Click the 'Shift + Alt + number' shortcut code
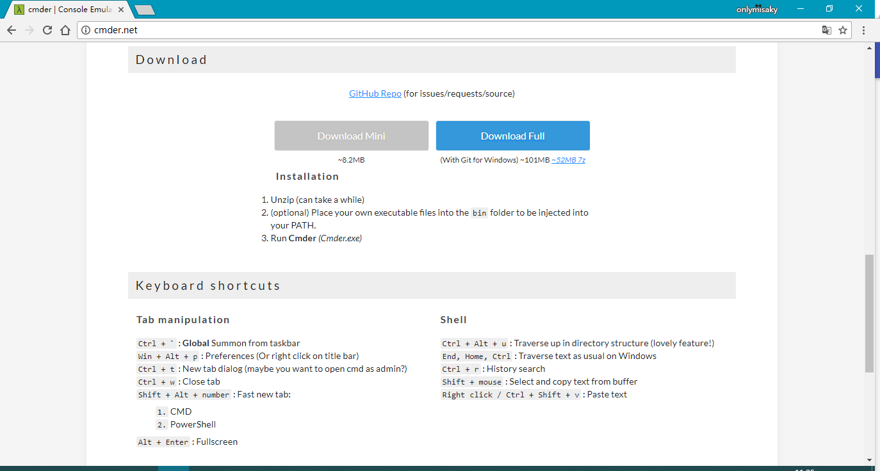This screenshot has width=880, height=471. tap(184, 395)
